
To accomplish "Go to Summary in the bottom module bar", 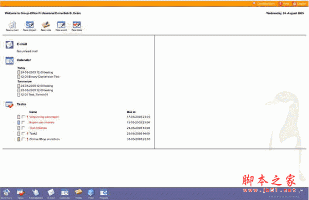I will (6, 194).
